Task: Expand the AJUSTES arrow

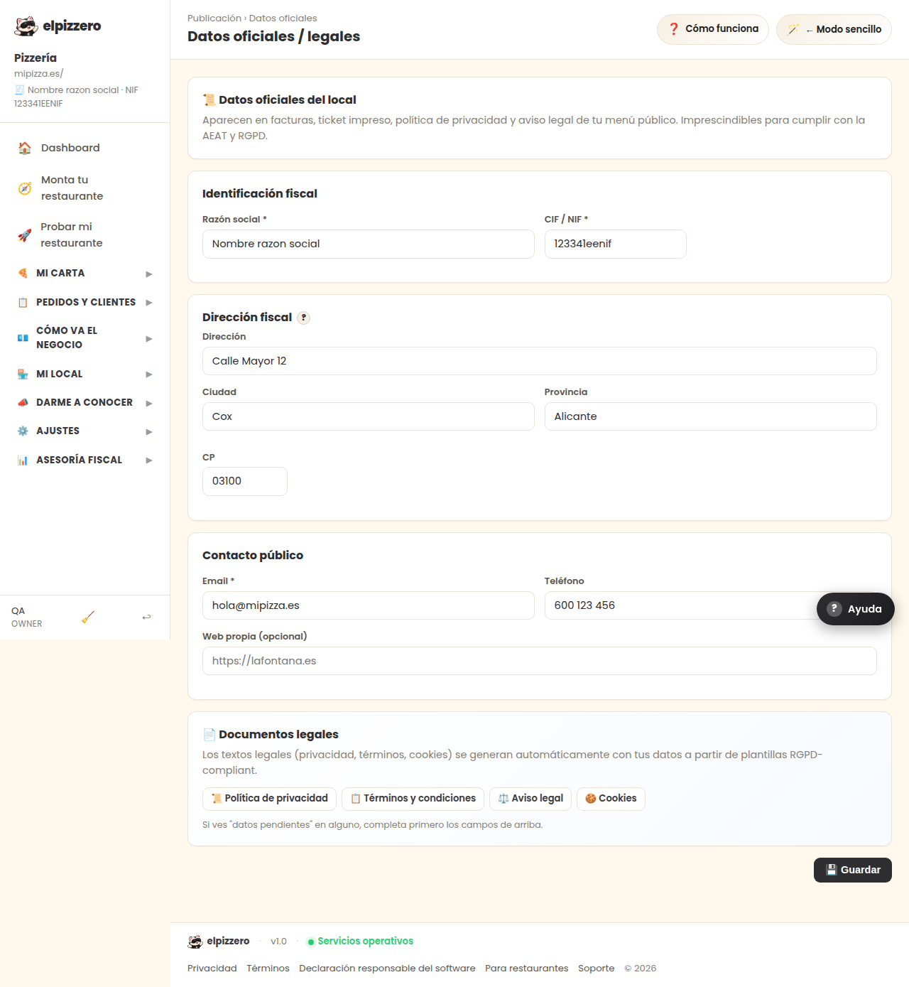Action: click(149, 431)
